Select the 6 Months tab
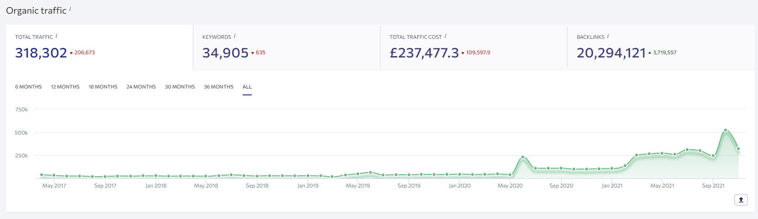The image size is (758, 219). coord(28,87)
